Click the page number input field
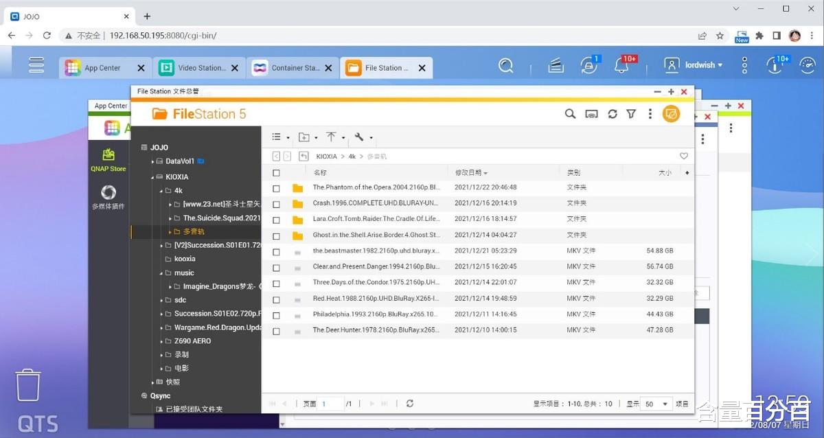Image resolution: width=824 pixels, height=438 pixels. (332, 404)
